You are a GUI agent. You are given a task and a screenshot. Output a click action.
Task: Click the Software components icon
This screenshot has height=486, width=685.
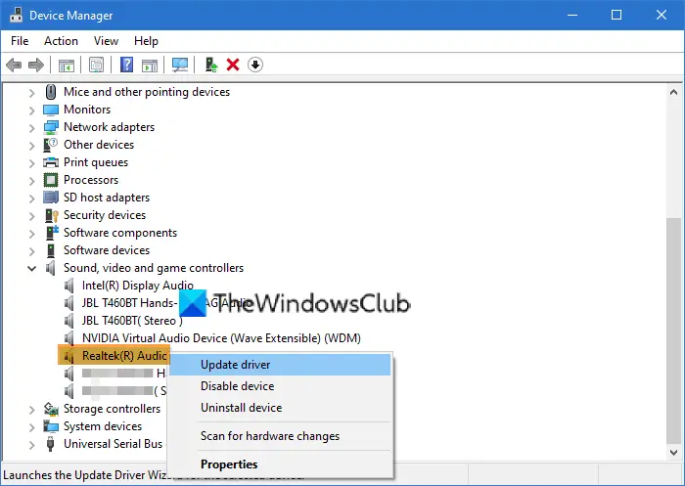point(52,233)
